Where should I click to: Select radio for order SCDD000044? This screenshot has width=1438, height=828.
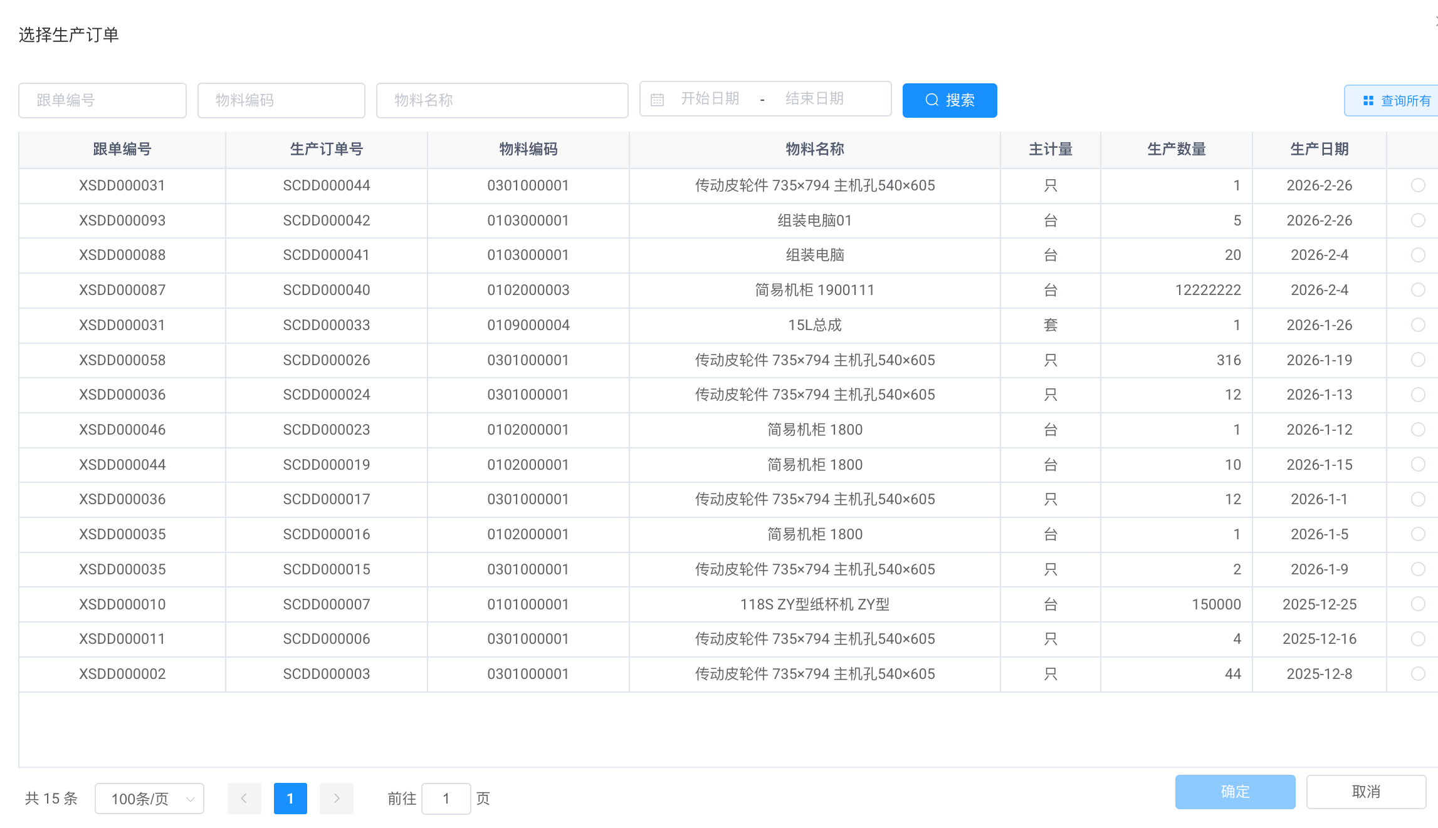(x=1417, y=185)
